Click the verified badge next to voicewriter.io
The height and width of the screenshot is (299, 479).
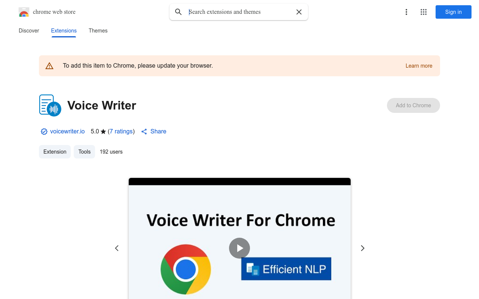coord(44,132)
